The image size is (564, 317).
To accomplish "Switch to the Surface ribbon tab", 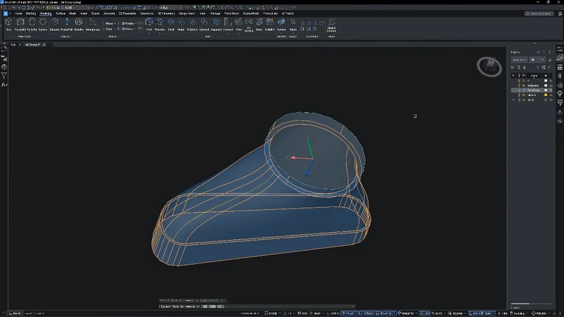I will 61,13.
